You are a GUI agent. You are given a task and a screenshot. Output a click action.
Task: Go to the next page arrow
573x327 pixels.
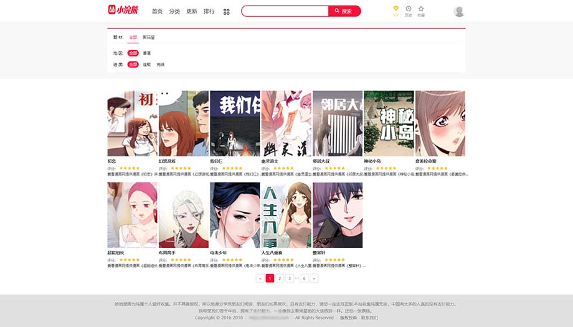click(x=314, y=278)
